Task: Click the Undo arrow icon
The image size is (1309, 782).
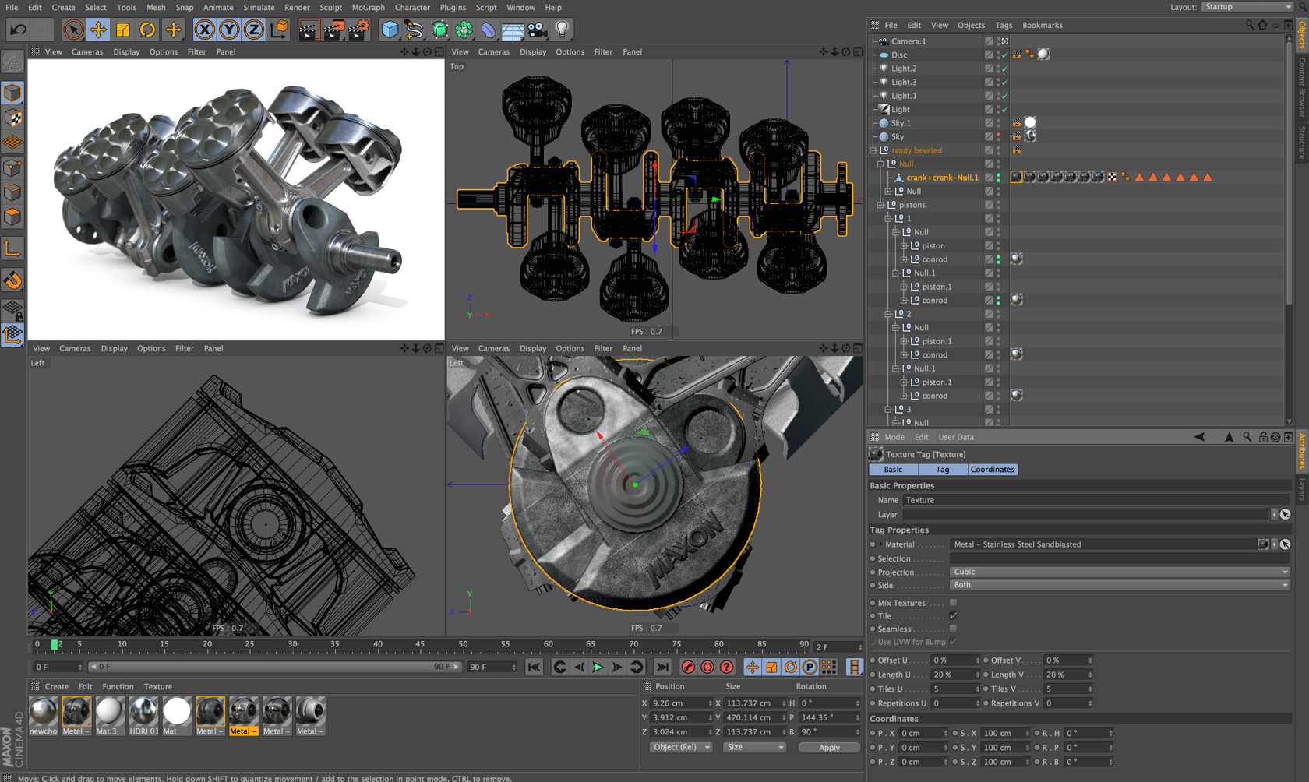Action: [17, 29]
